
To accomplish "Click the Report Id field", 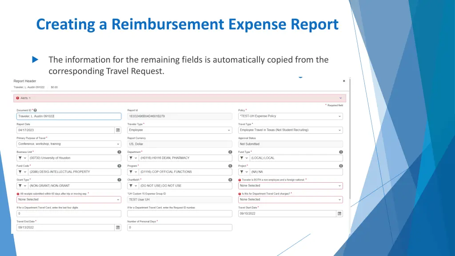I will pyautogui.click(x=180, y=116).
